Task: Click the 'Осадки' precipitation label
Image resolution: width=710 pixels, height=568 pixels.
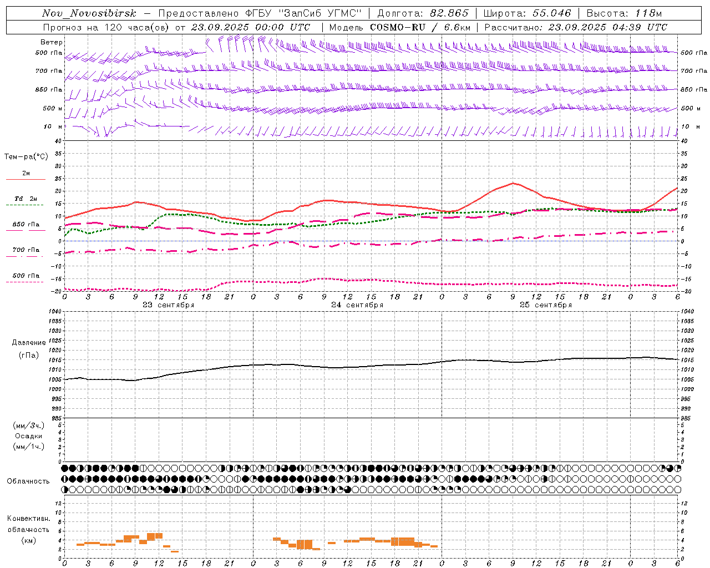Action: (x=29, y=436)
